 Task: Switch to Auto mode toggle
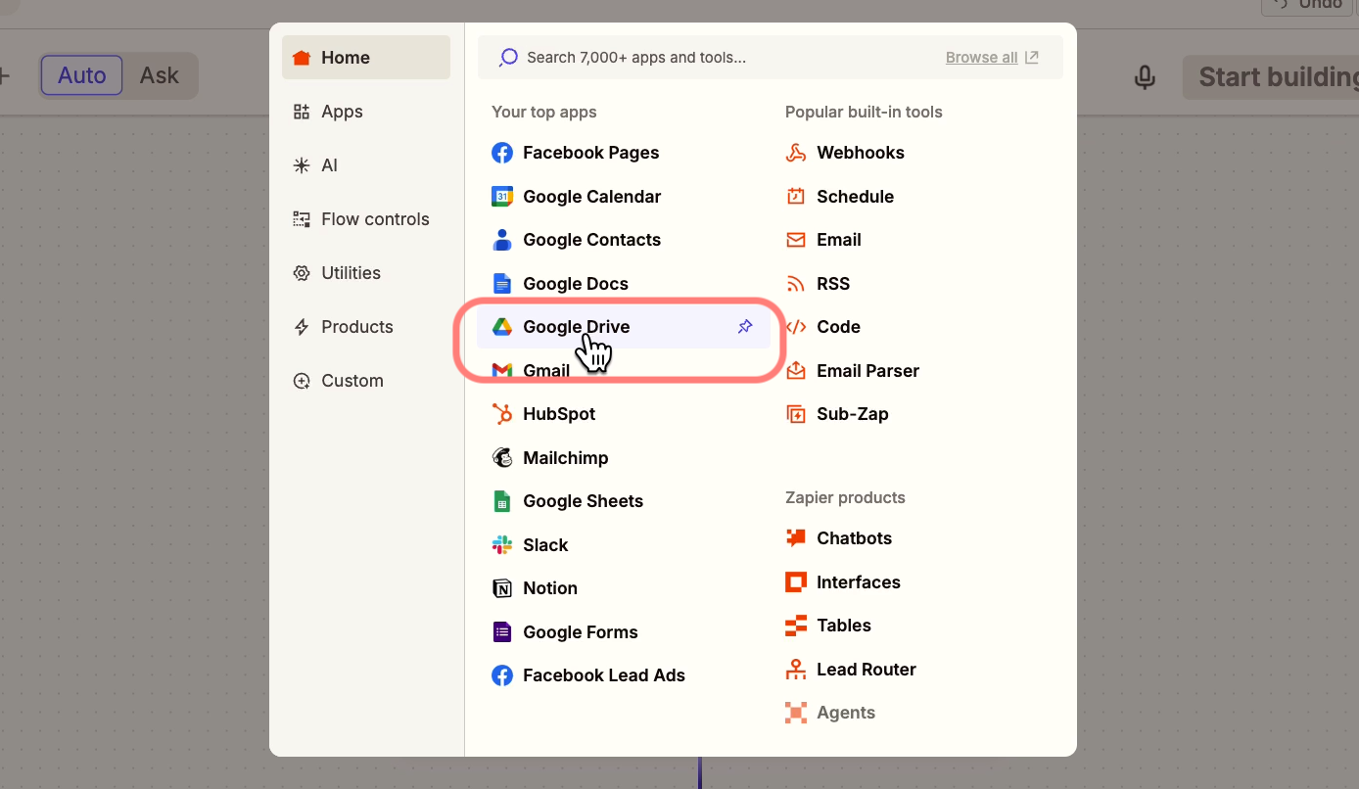click(x=81, y=75)
